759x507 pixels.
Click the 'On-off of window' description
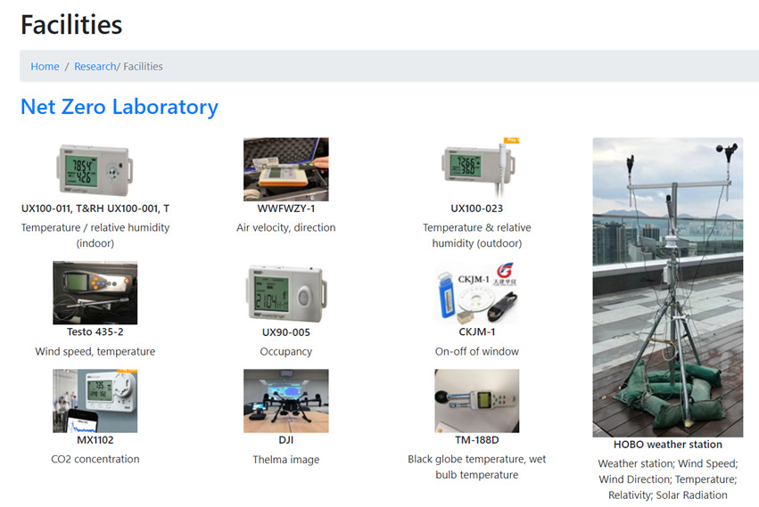[x=477, y=351]
